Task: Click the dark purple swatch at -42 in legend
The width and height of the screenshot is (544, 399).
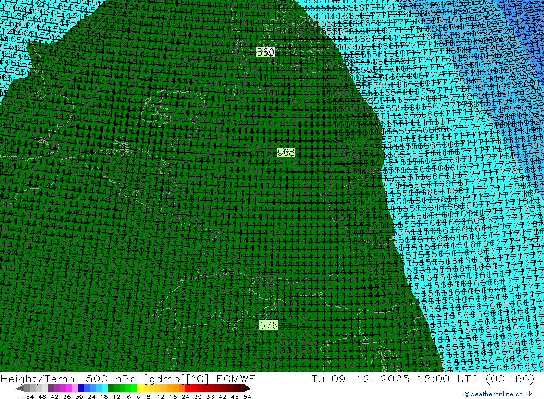Action: pos(51,389)
